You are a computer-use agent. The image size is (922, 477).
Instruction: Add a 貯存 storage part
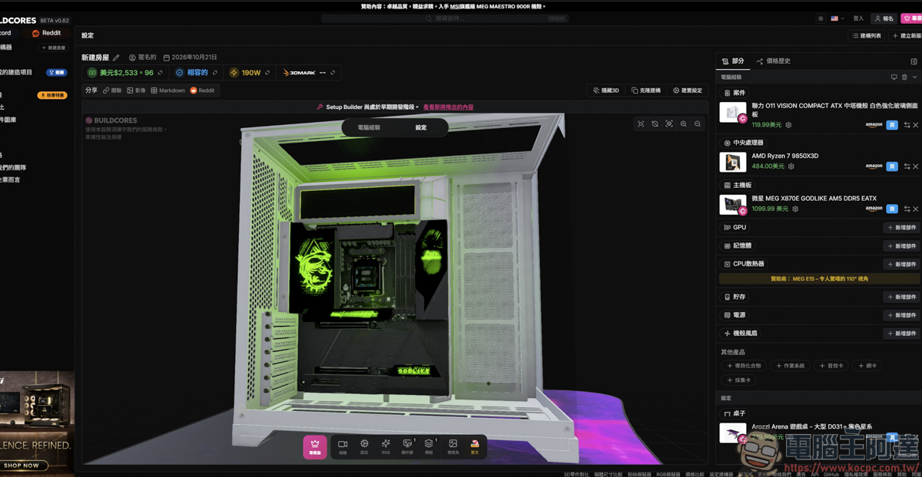tap(901, 297)
